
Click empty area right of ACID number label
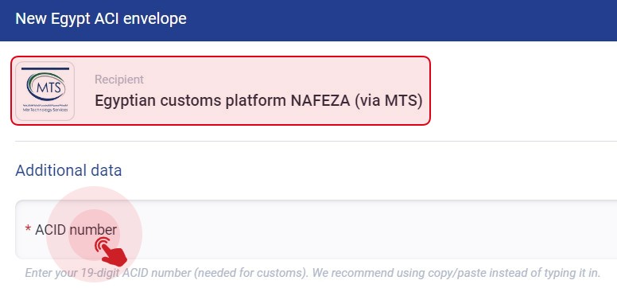point(354,229)
